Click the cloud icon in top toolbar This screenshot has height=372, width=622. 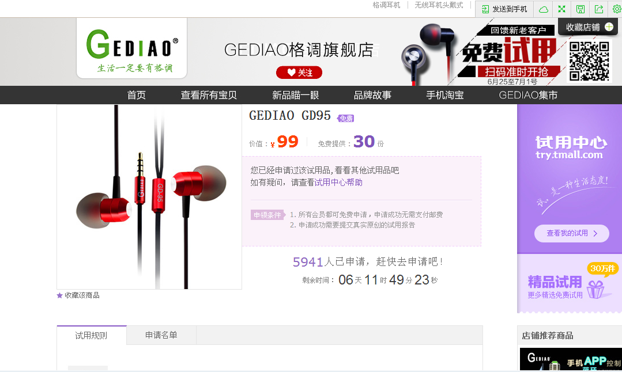point(544,9)
